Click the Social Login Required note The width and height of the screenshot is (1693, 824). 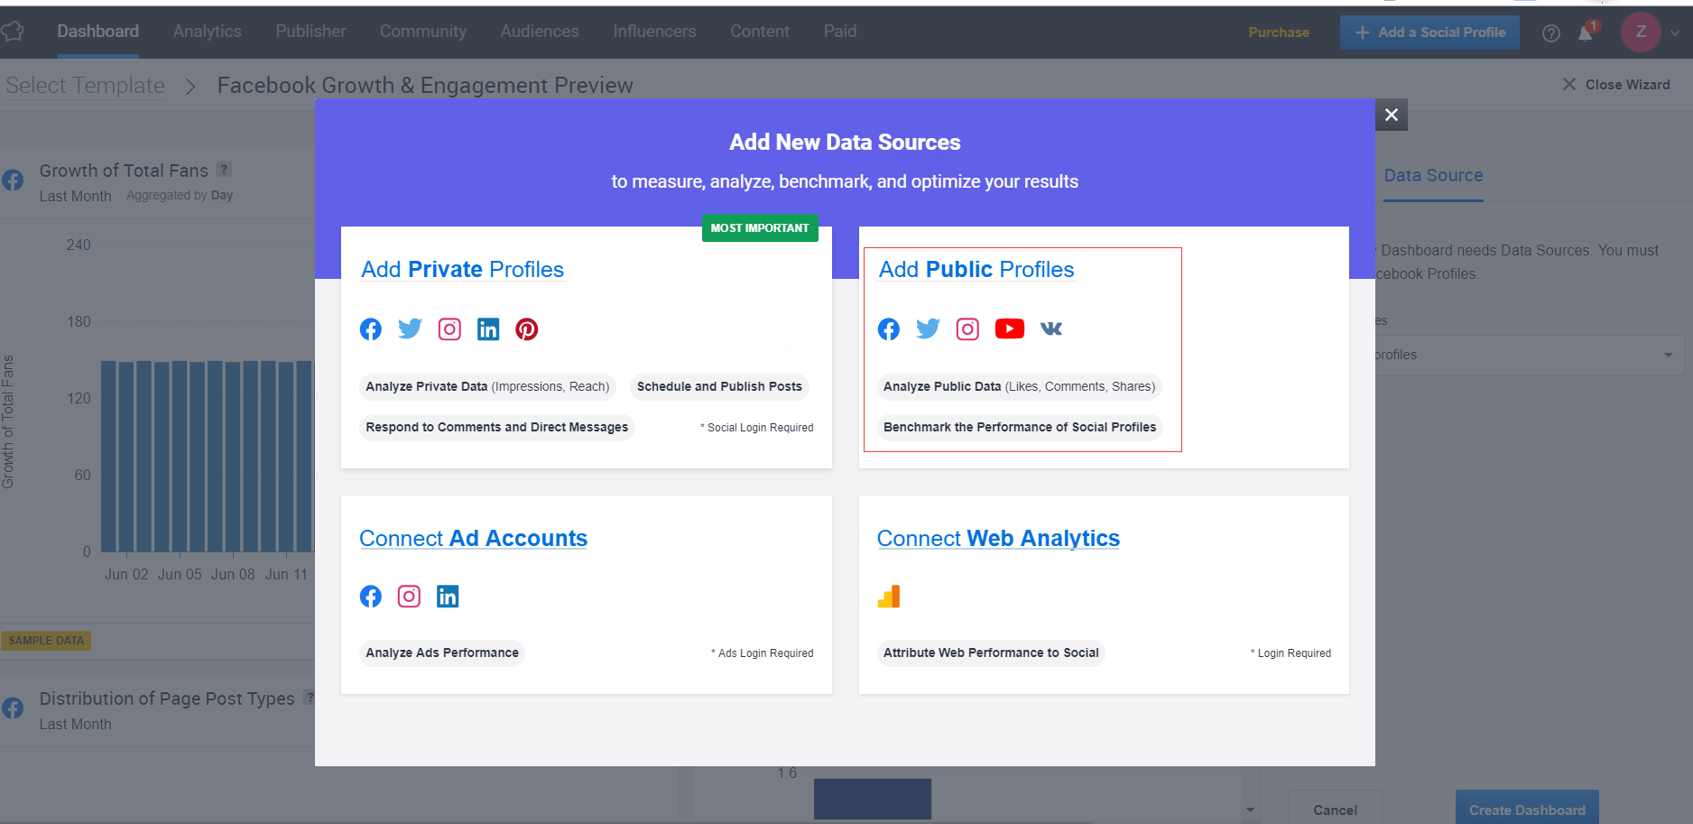757,428
